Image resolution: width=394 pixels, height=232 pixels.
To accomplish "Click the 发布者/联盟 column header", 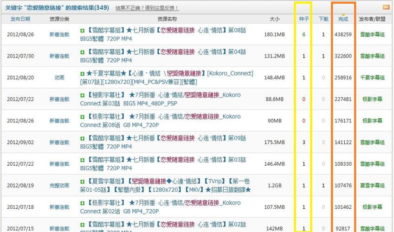I will (372, 19).
